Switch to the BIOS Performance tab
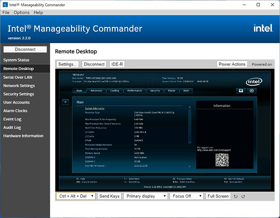The height and width of the screenshot is (218, 280). [134, 91]
